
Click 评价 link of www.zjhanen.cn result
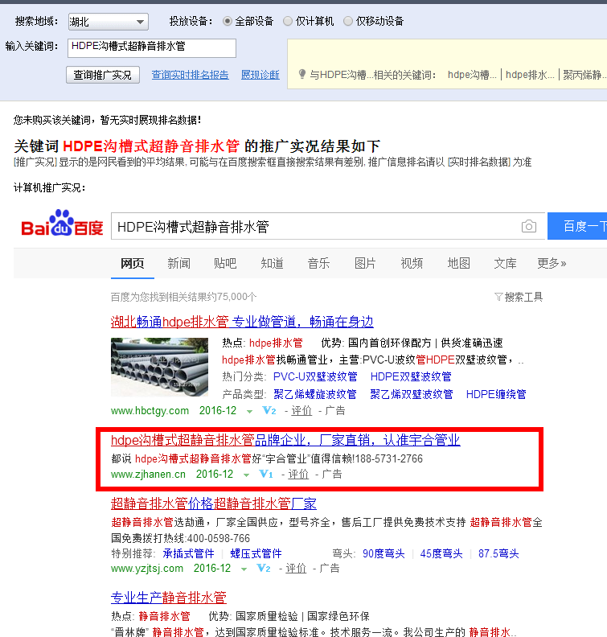click(298, 474)
